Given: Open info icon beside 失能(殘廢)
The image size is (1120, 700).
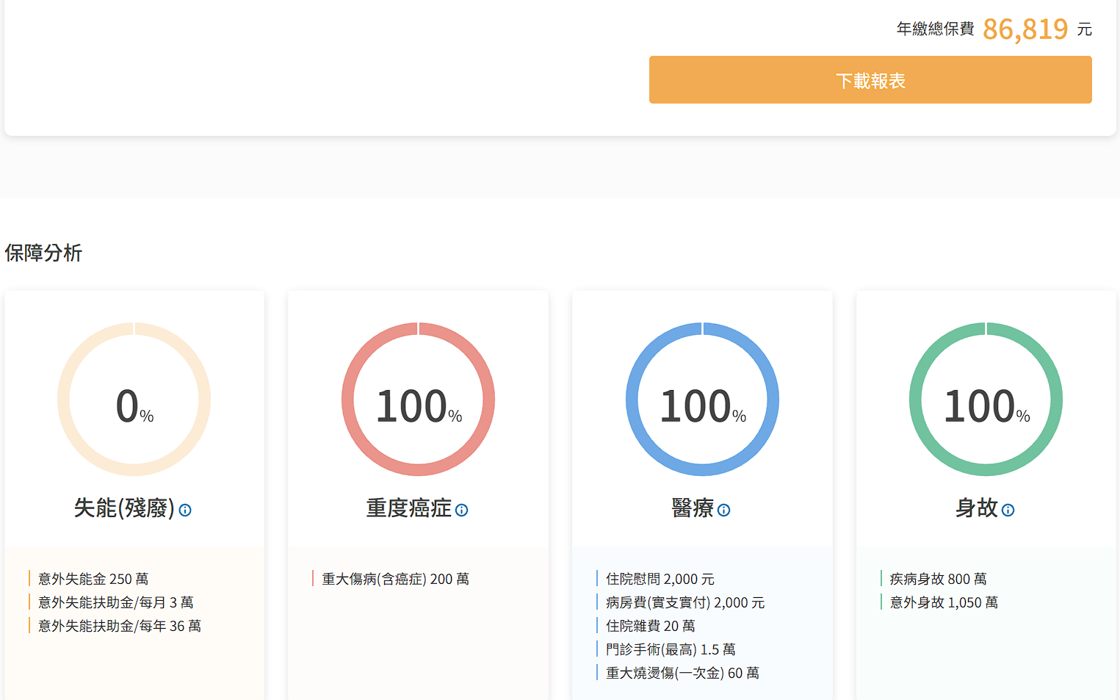Looking at the screenshot, I should coord(185,510).
